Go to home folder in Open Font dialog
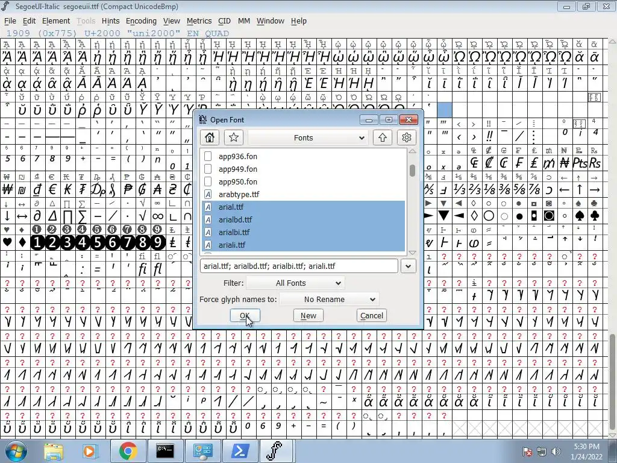The width and height of the screenshot is (617, 463). [209, 137]
